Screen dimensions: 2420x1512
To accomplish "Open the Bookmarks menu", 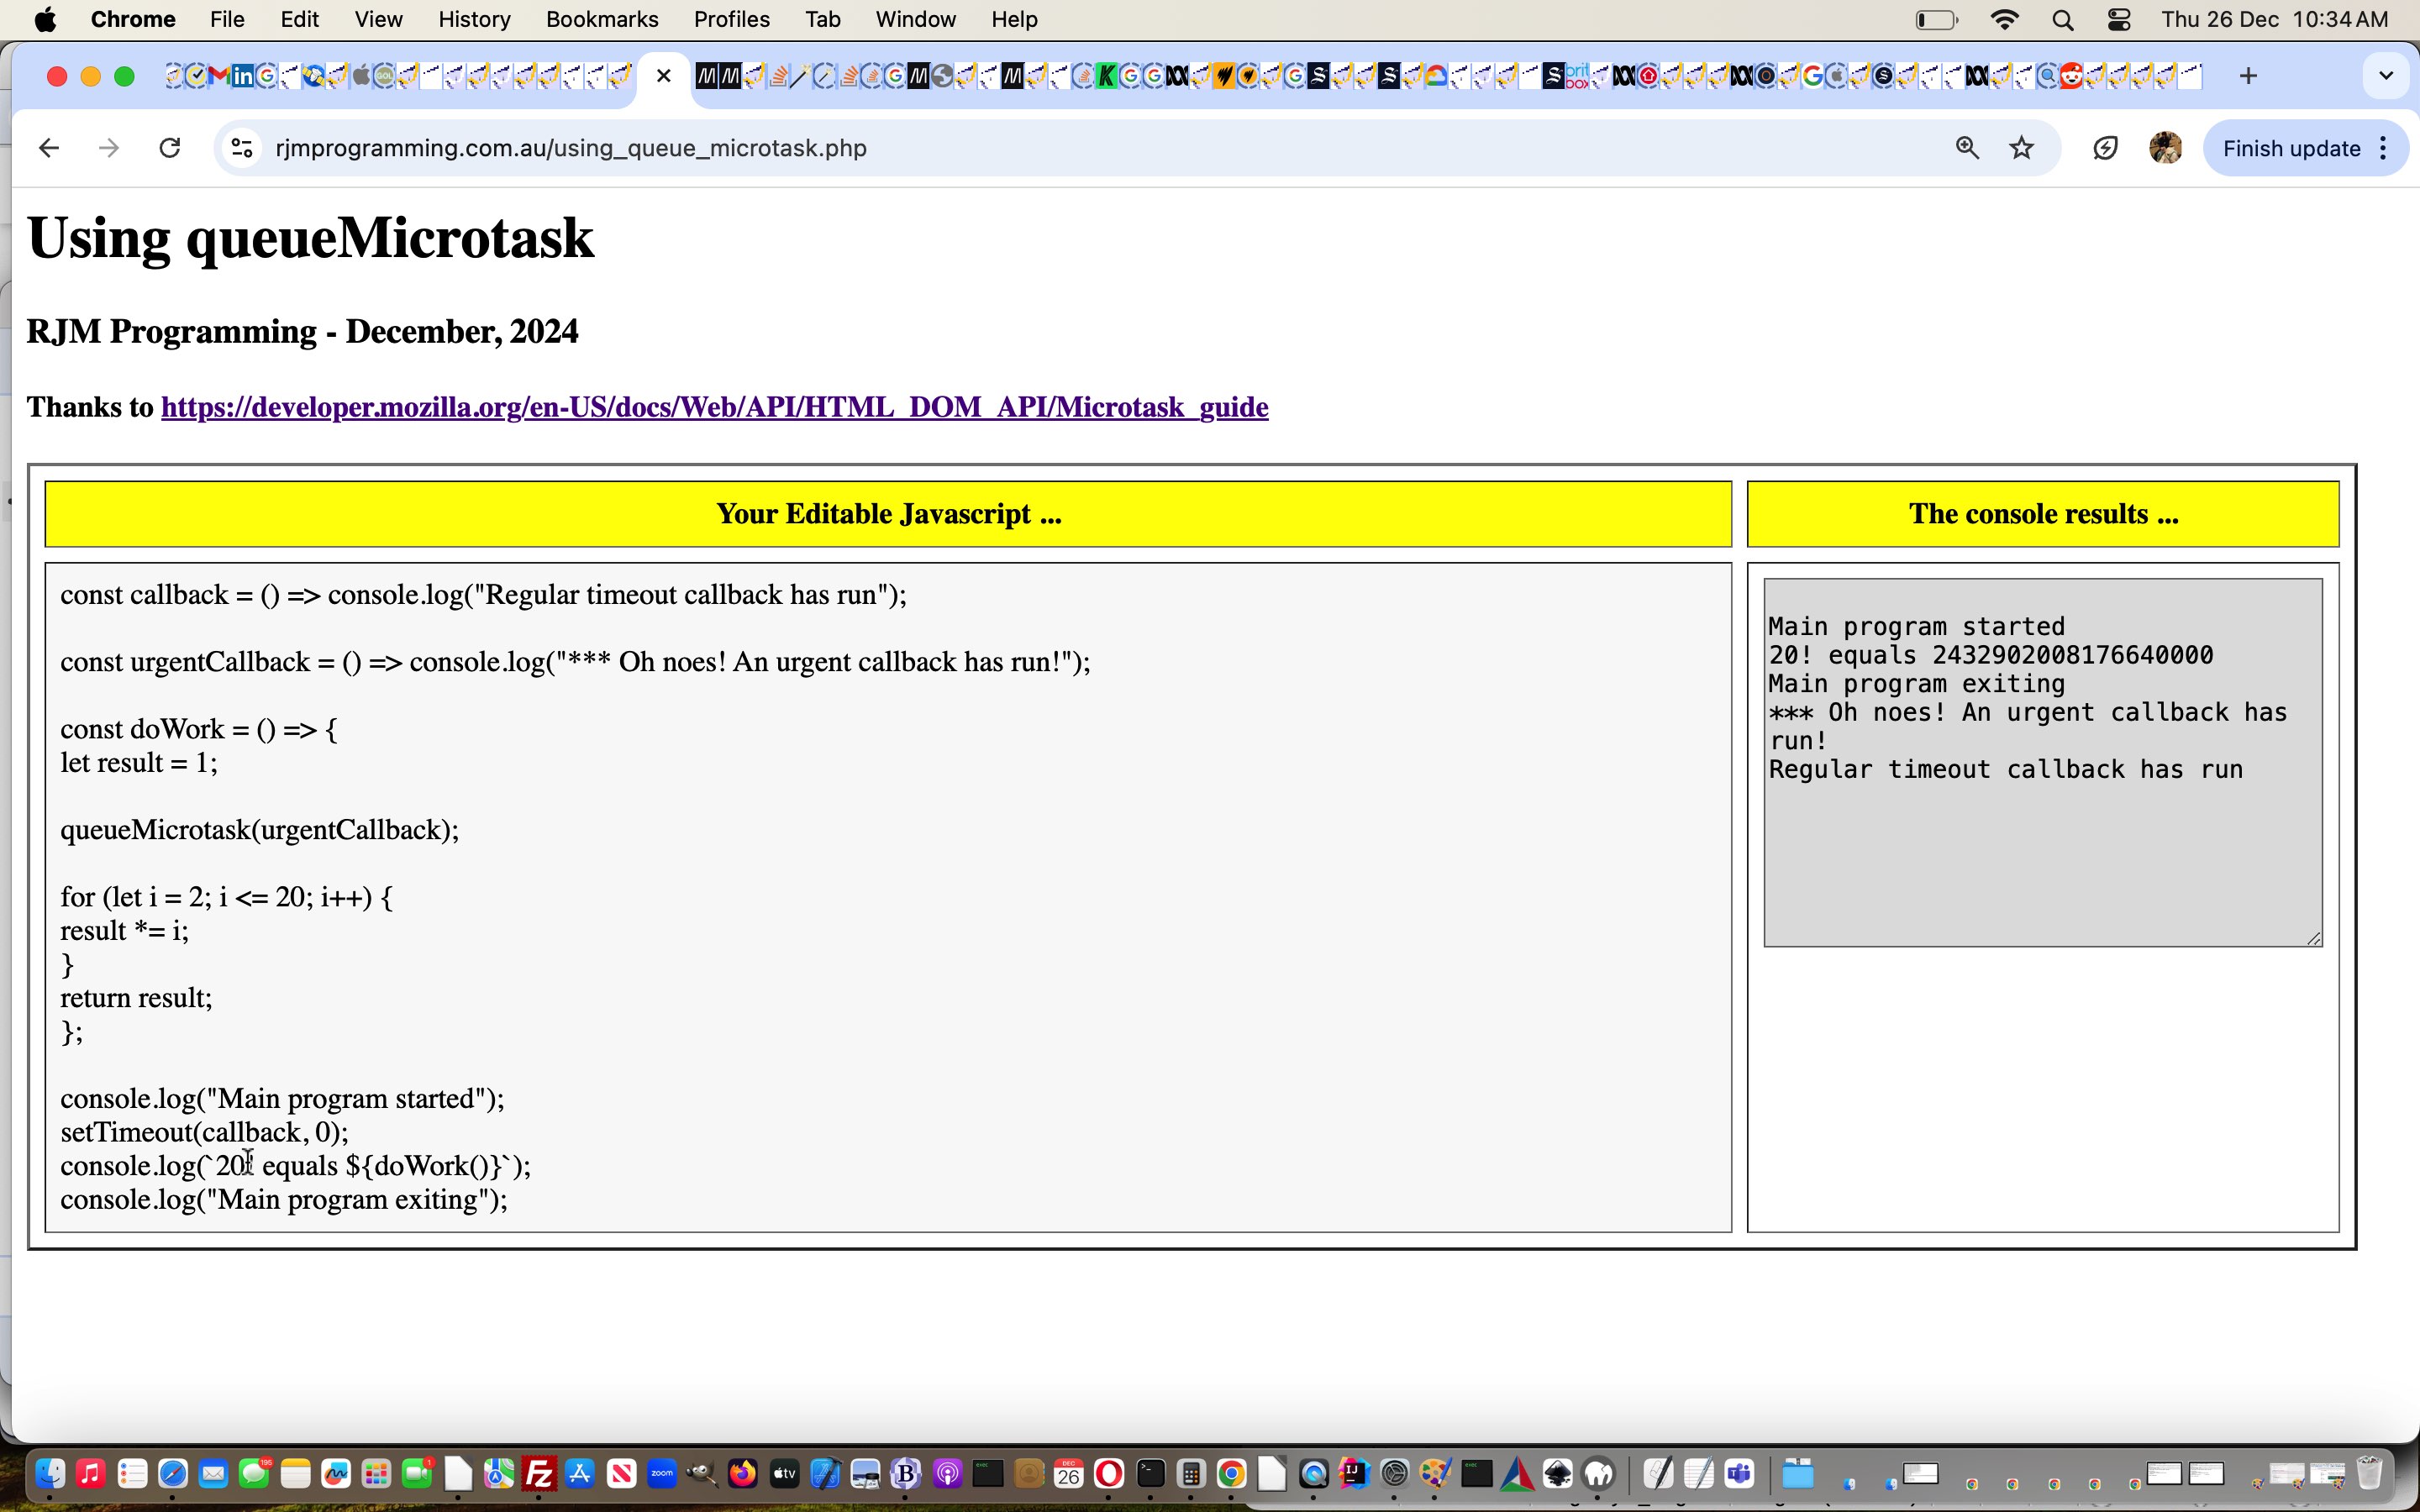I will pyautogui.click(x=602, y=19).
